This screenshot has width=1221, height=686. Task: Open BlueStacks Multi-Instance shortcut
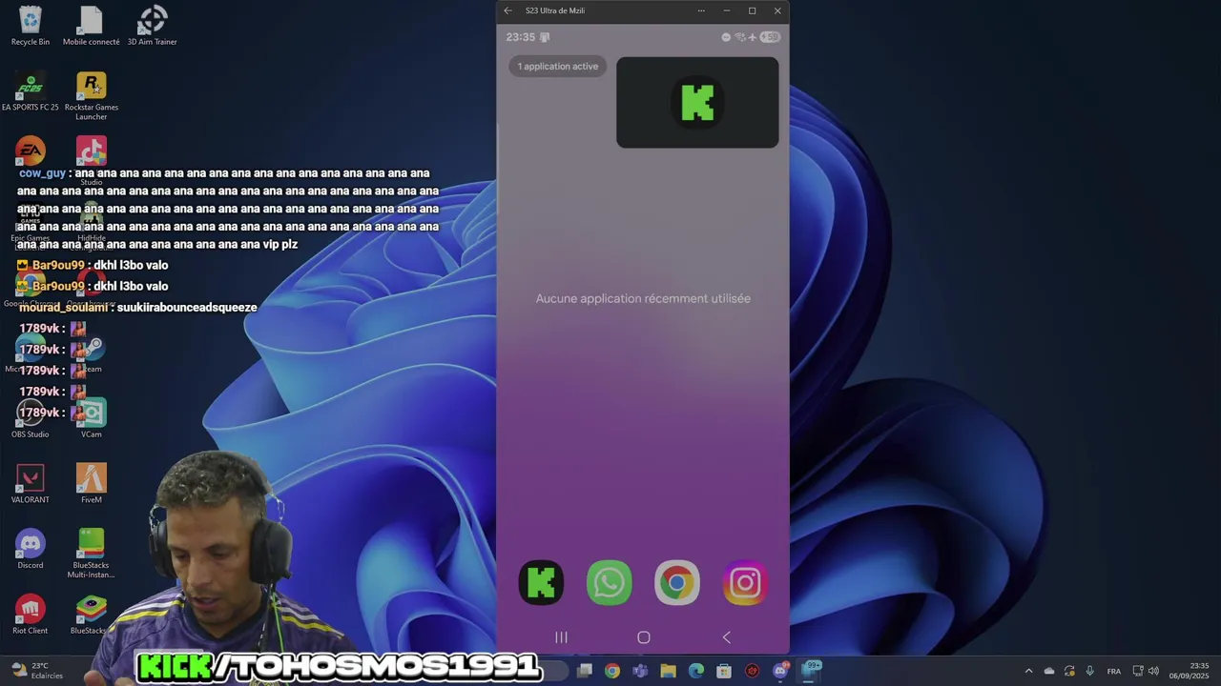coord(92,554)
